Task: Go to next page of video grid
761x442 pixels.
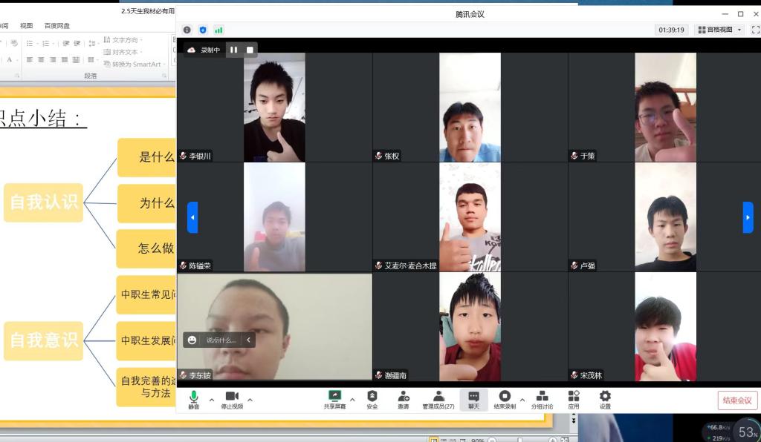Action: point(748,217)
